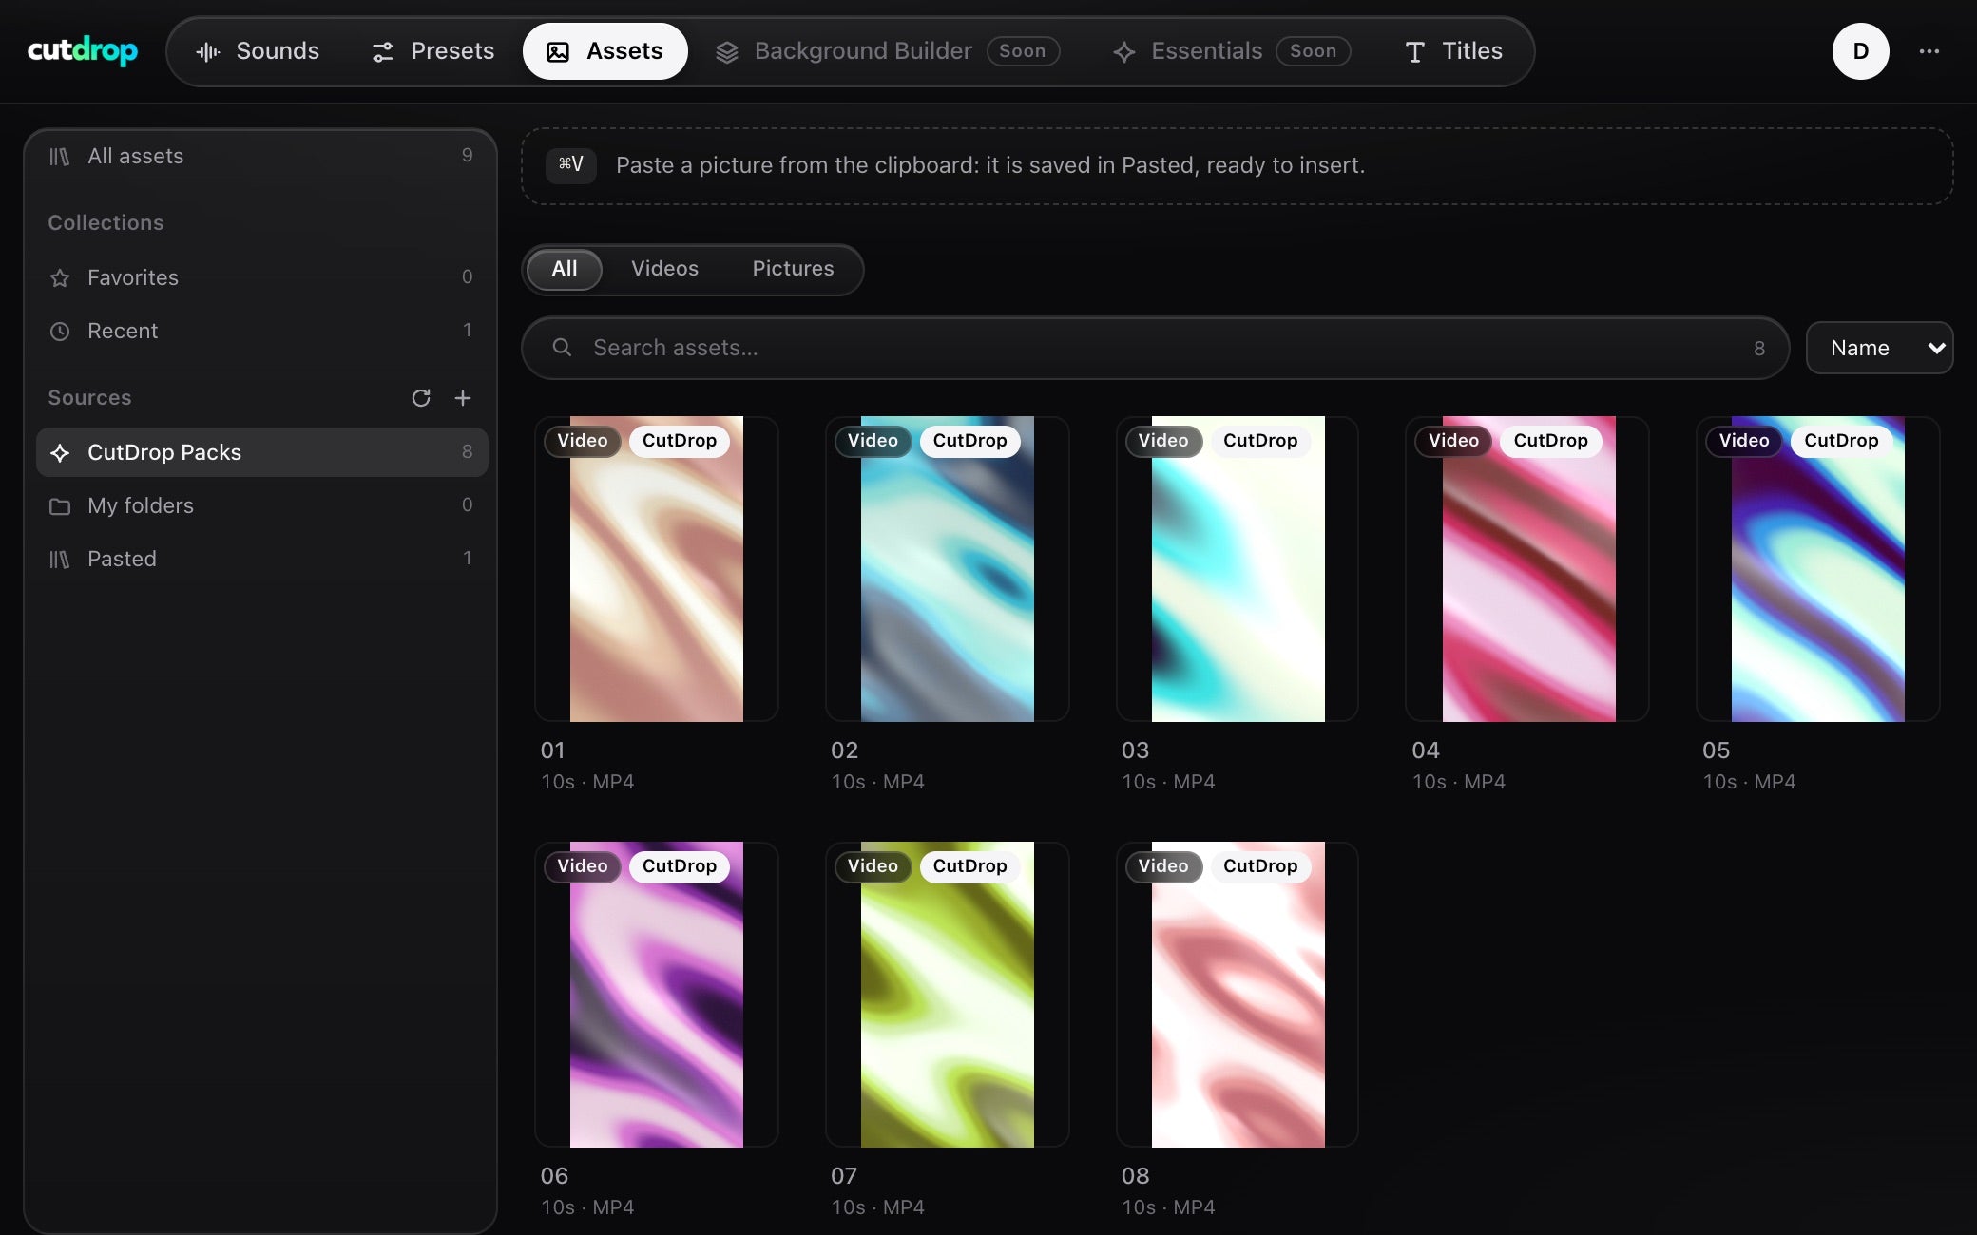The image size is (1977, 1235).
Task: Select video thumbnail 06
Action: 657,995
